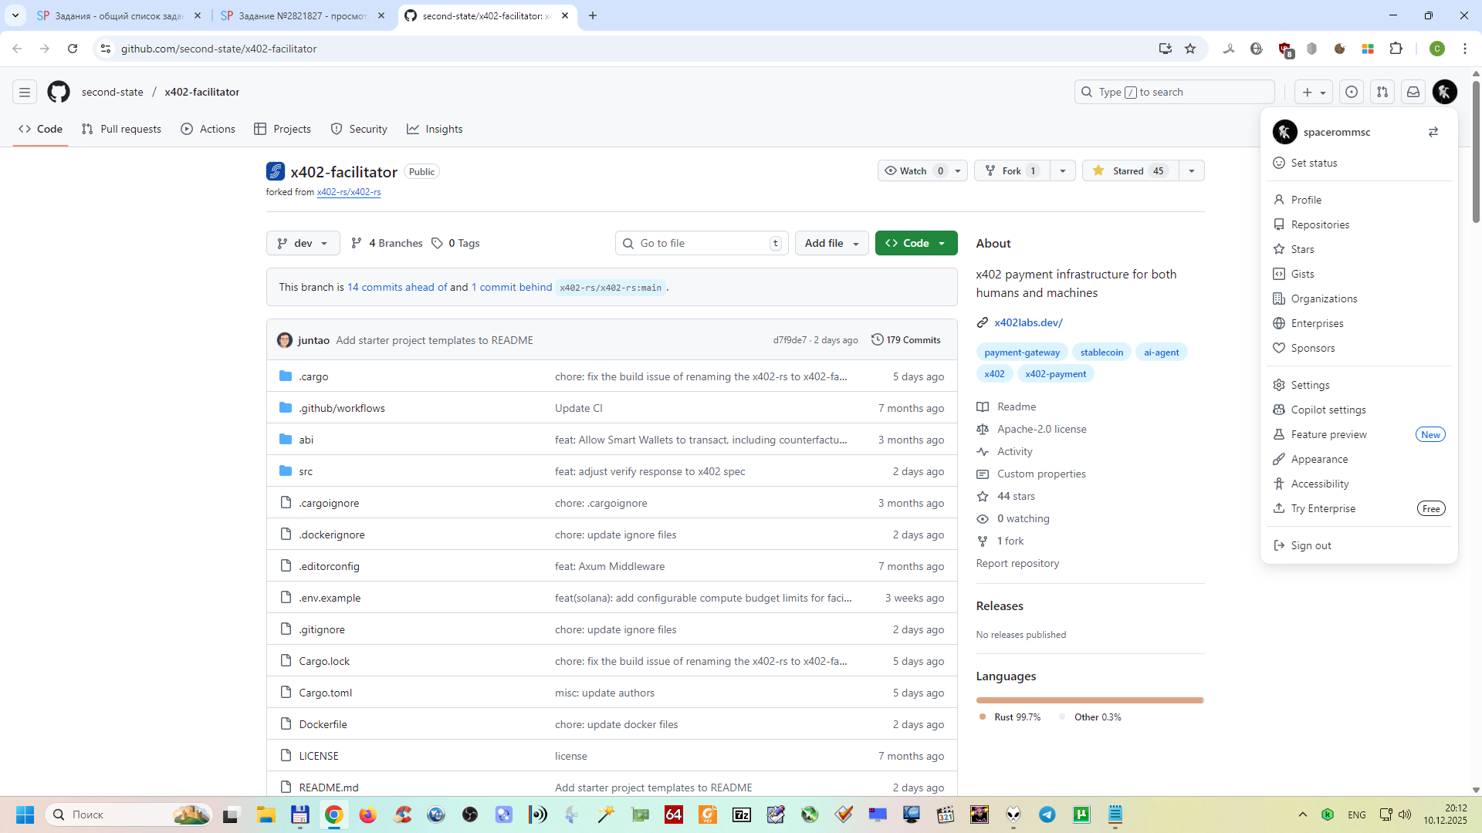Open the issues icon in header
Viewport: 1482px width, 833px height.
(1352, 92)
